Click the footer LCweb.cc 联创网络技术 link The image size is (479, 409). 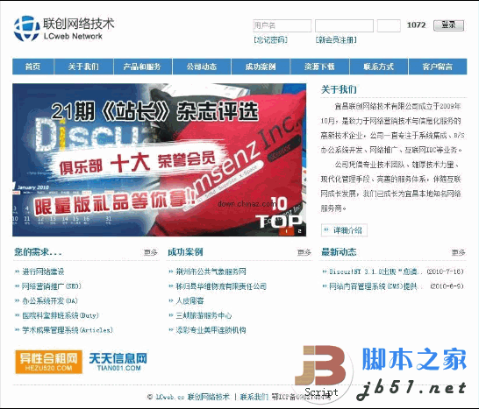[192, 397]
